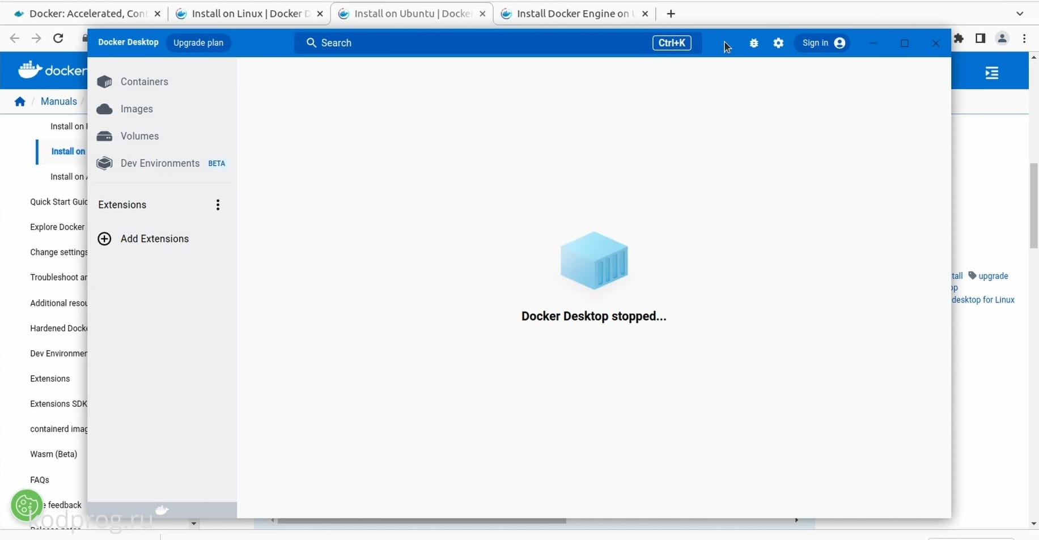Viewport: 1039px width, 540px height.
Task: Open Additional resources docs link
Action: tap(58, 303)
